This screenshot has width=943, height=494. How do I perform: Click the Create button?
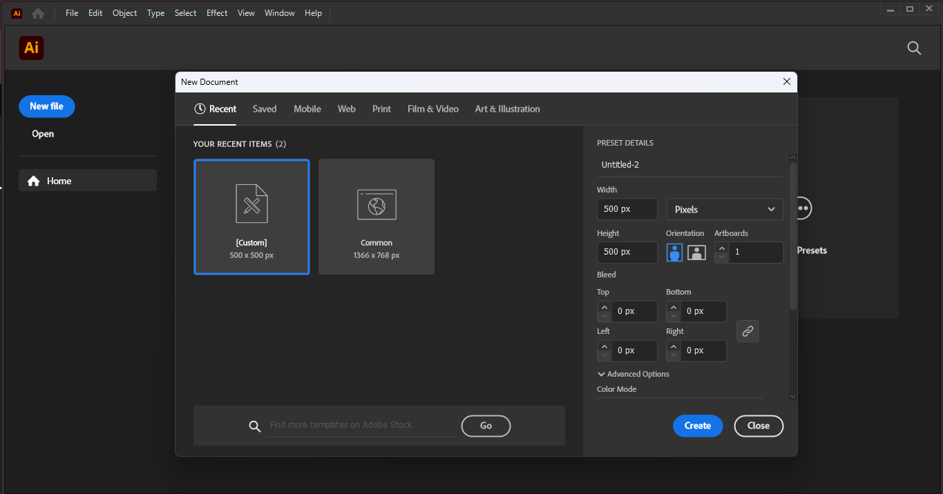click(697, 426)
